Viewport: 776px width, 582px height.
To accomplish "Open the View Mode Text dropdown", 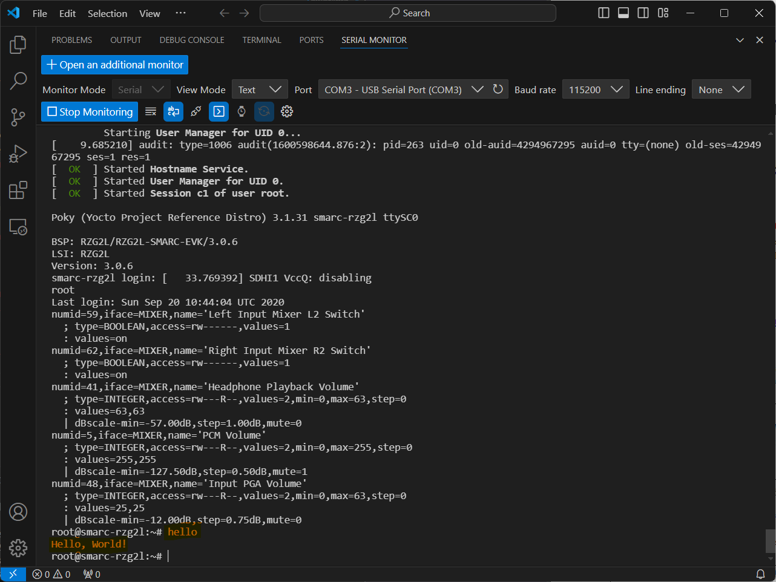I will [x=260, y=90].
